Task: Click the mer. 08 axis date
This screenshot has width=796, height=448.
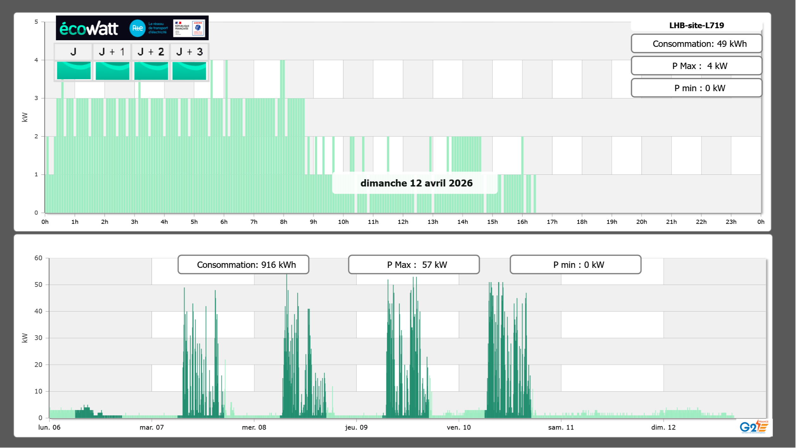Action: [x=254, y=427]
